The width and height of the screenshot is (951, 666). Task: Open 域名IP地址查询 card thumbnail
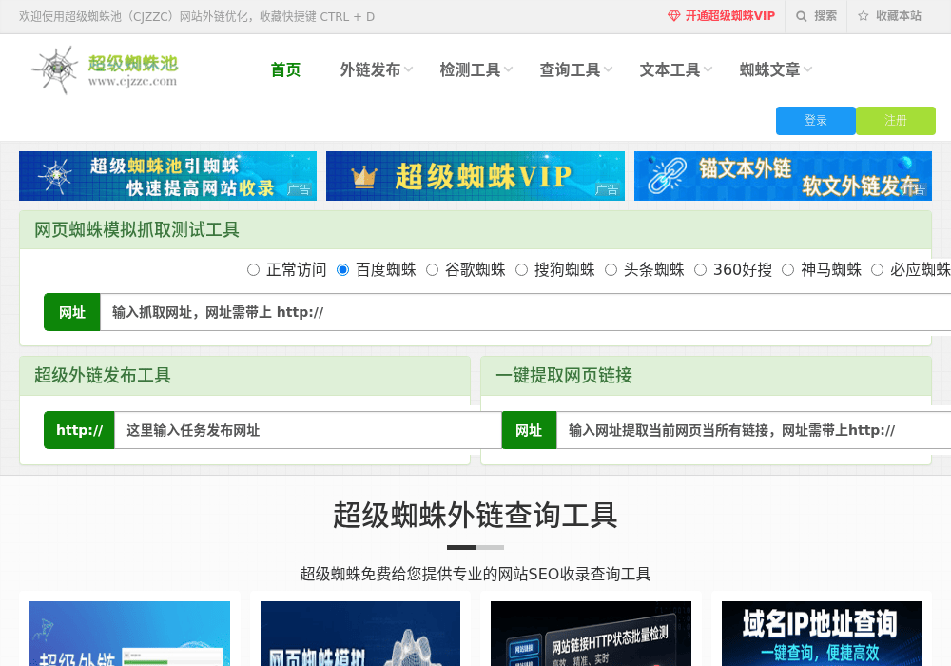pos(822,634)
